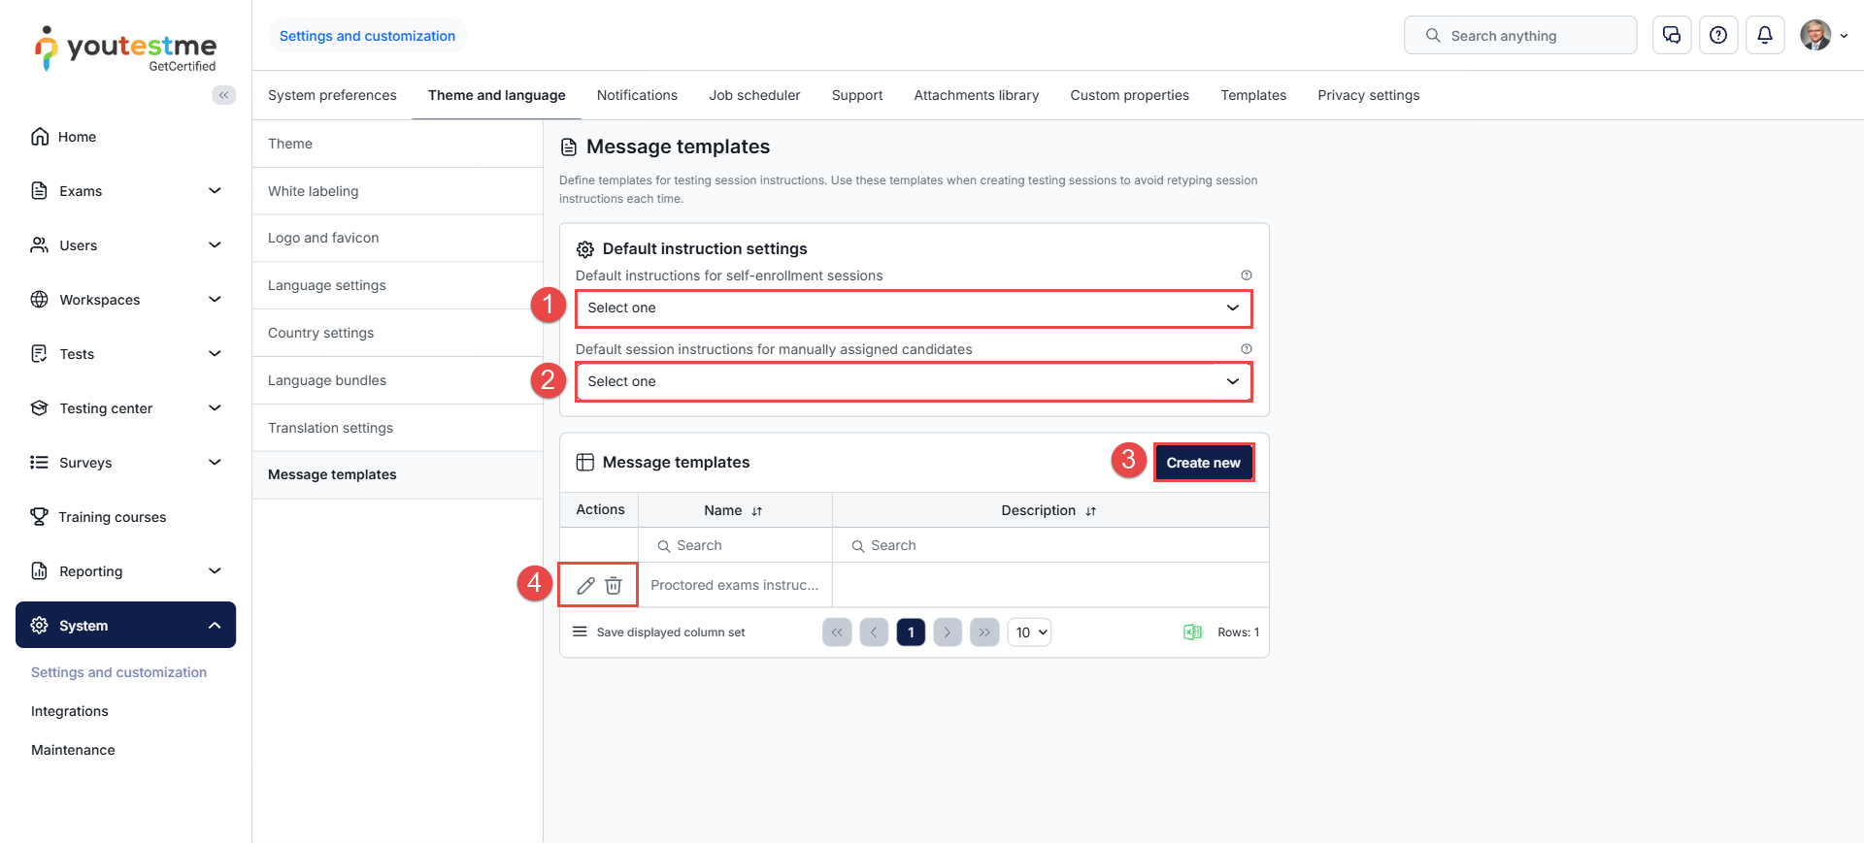Switch to Job scheduler tab
1864x843 pixels.
point(754,95)
